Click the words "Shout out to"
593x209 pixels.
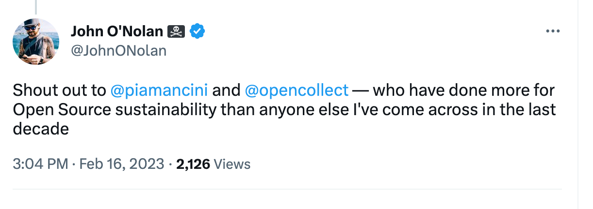(x=59, y=90)
